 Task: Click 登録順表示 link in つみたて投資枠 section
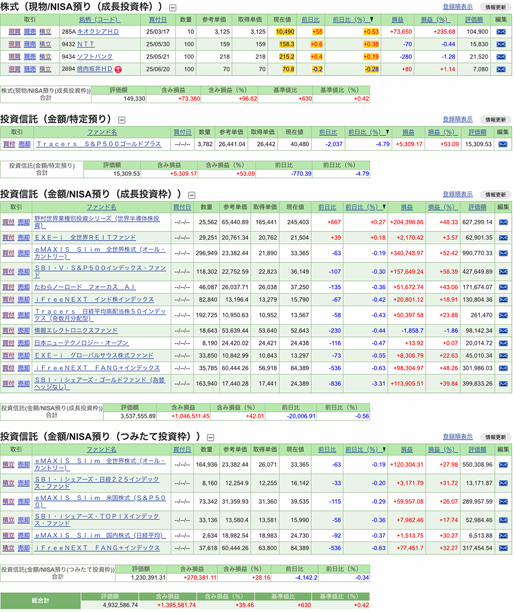click(457, 437)
